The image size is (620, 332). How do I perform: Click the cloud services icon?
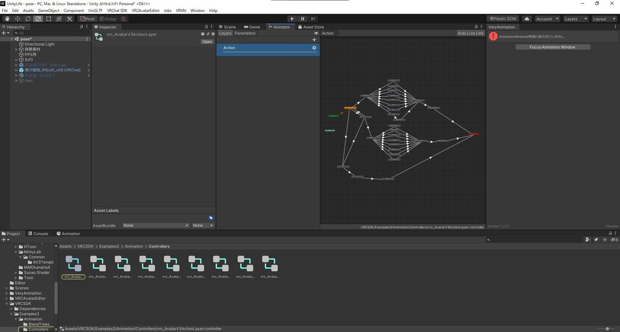pos(526,19)
